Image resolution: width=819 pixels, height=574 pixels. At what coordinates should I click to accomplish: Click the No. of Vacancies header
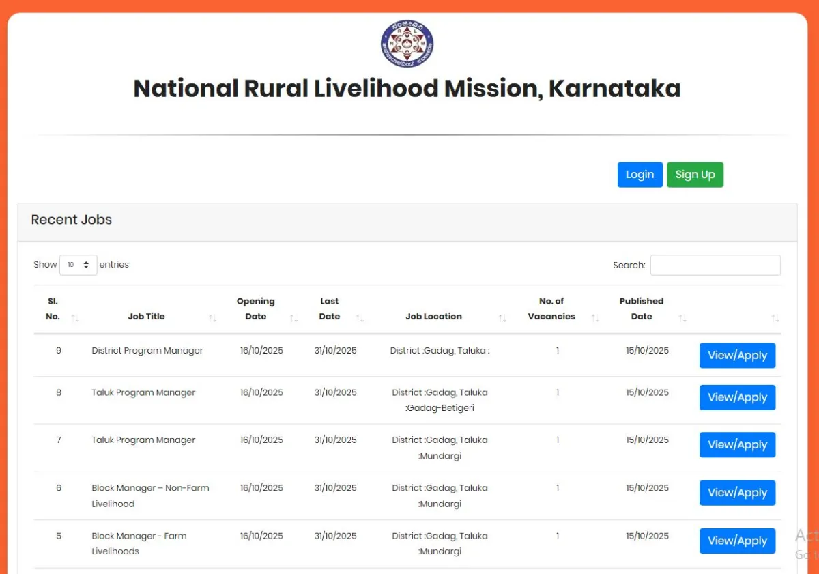[551, 308]
